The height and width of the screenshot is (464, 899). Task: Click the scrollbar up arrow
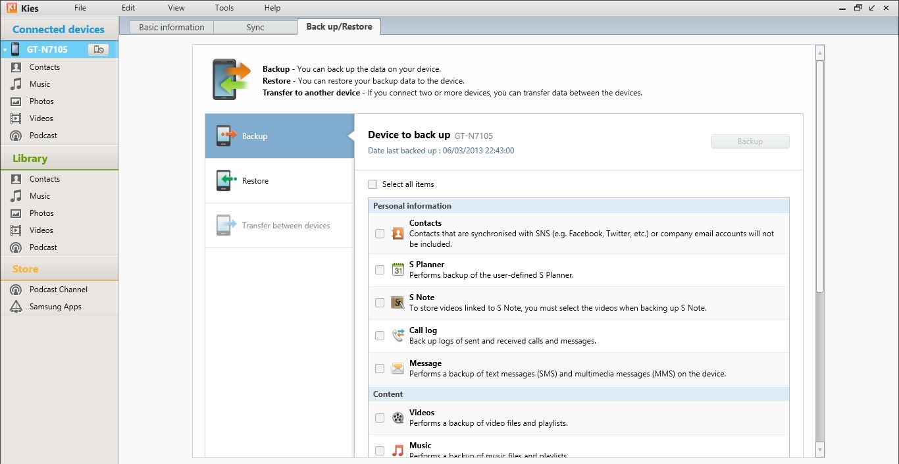[820, 52]
